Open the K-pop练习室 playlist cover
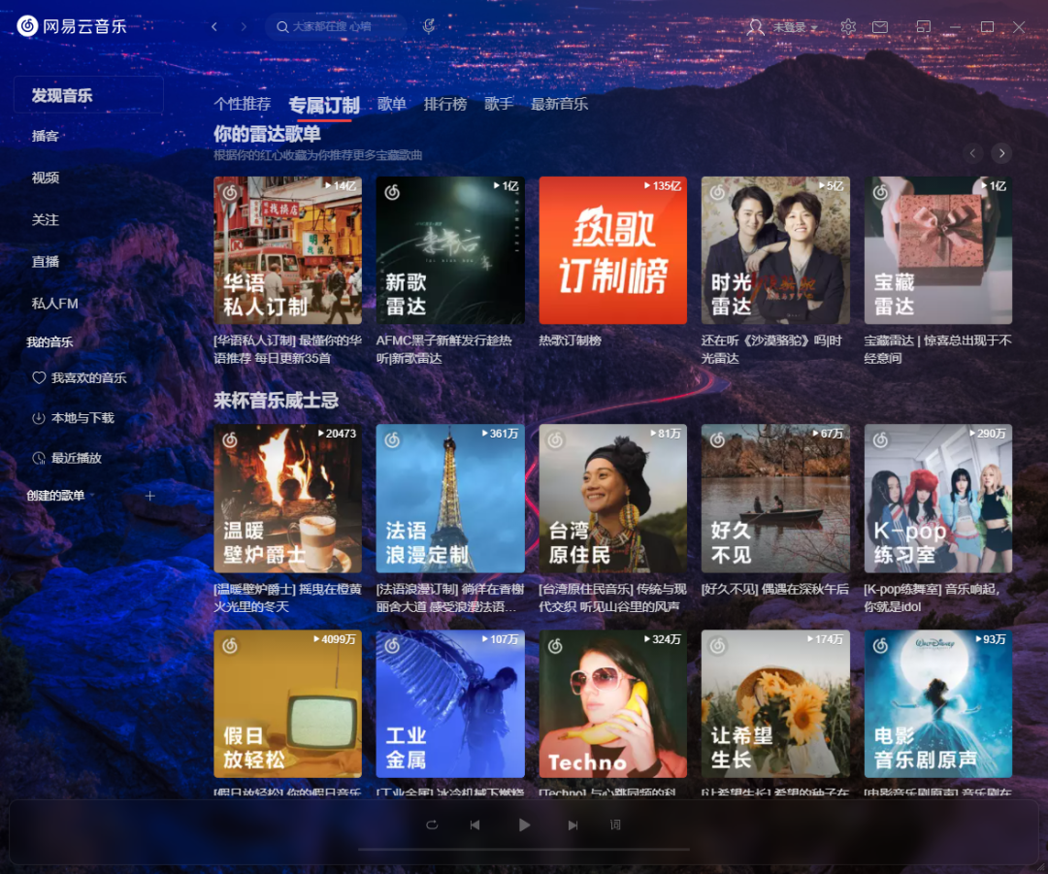This screenshot has height=874, width=1048. (938, 499)
